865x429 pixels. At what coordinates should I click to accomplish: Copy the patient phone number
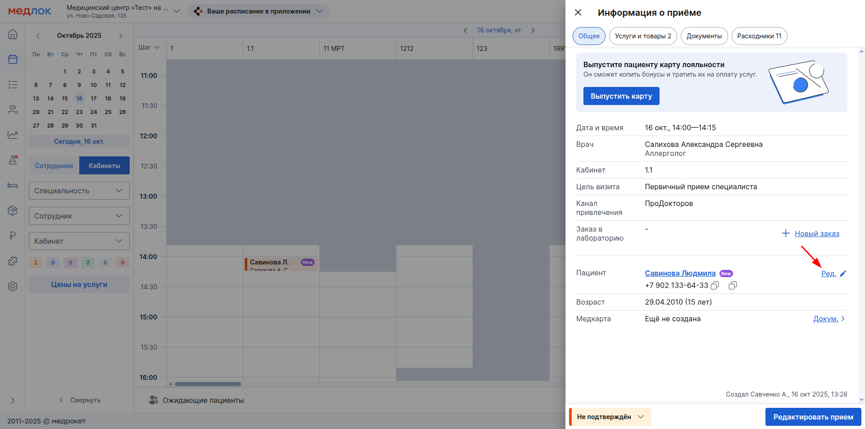(x=715, y=286)
